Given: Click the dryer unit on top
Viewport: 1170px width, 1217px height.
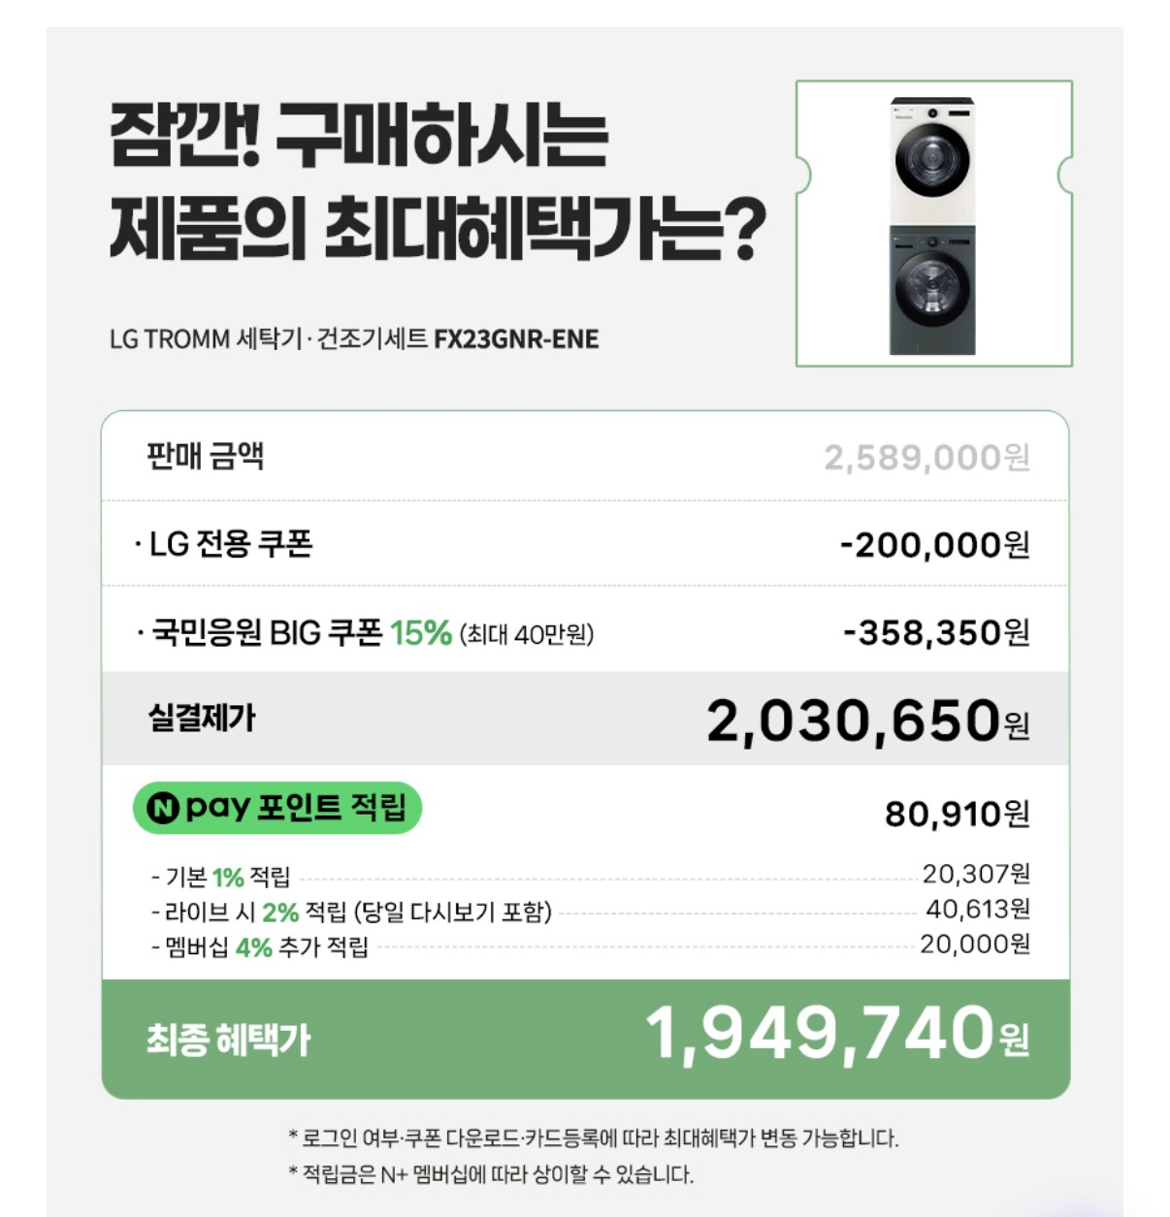Looking at the screenshot, I should tap(932, 161).
